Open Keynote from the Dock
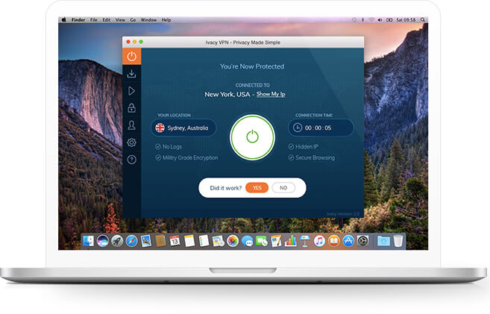This screenshot has height=314, width=490. 305,241
